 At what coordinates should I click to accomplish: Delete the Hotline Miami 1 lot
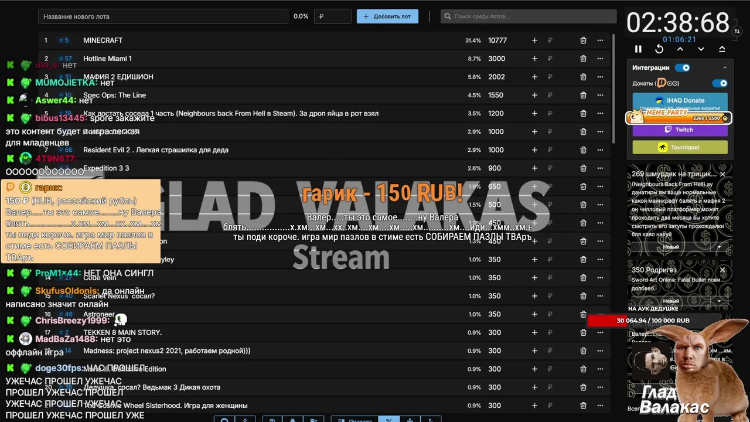[x=583, y=59]
